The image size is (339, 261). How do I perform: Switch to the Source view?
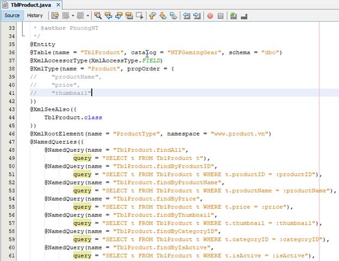tap(12, 16)
